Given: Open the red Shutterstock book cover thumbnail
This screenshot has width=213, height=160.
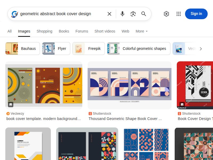Looking at the screenshot, I should (196, 85).
